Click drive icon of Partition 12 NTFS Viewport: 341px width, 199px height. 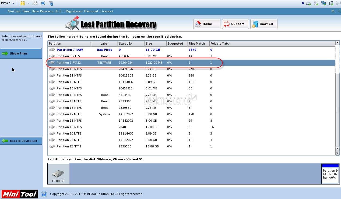[52, 82]
